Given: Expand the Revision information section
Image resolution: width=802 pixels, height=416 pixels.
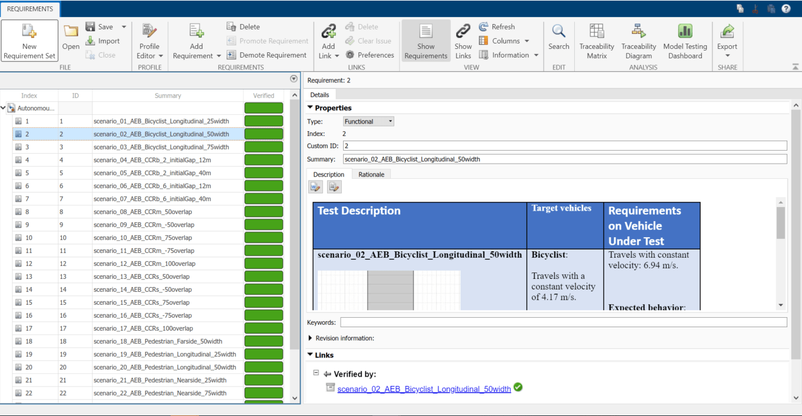Looking at the screenshot, I should coord(311,338).
